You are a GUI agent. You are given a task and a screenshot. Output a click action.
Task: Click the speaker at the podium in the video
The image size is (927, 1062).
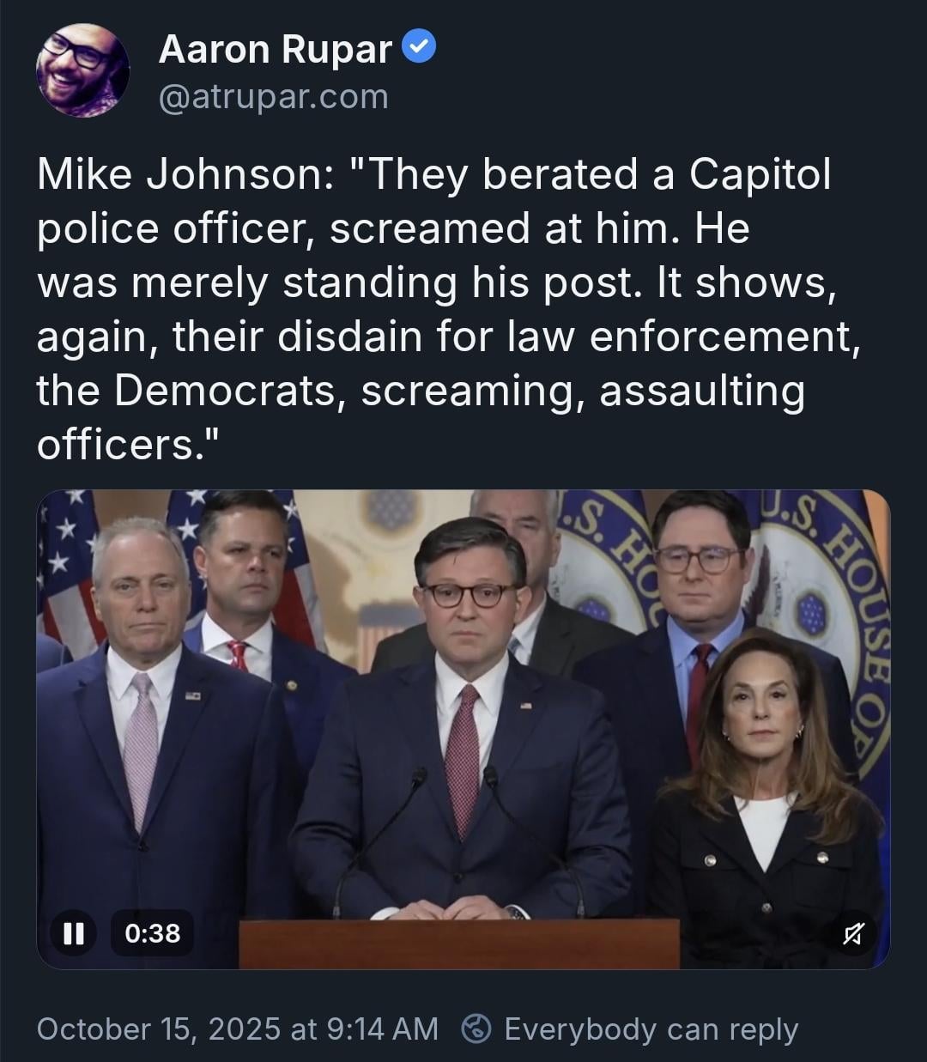pos(470,687)
